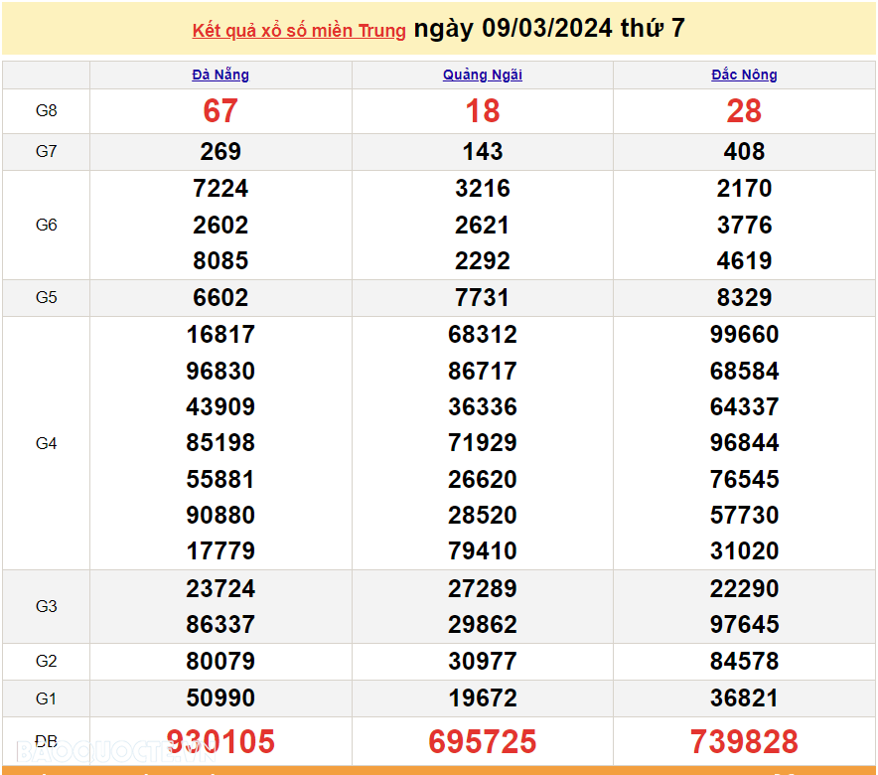
Task: Select the red G8 number 18
Action: (x=483, y=111)
